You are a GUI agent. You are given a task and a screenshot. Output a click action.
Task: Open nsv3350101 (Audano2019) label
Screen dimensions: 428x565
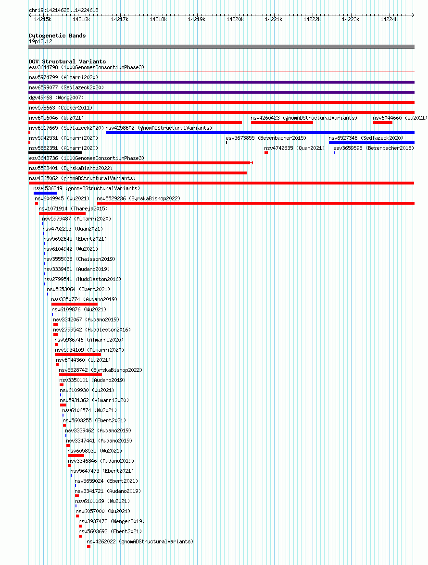tap(92, 380)
